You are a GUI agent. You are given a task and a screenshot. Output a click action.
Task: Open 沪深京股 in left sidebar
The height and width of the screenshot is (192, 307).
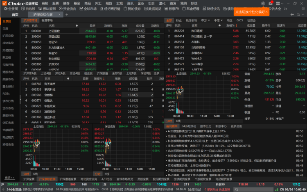click(x=8, y=36)
